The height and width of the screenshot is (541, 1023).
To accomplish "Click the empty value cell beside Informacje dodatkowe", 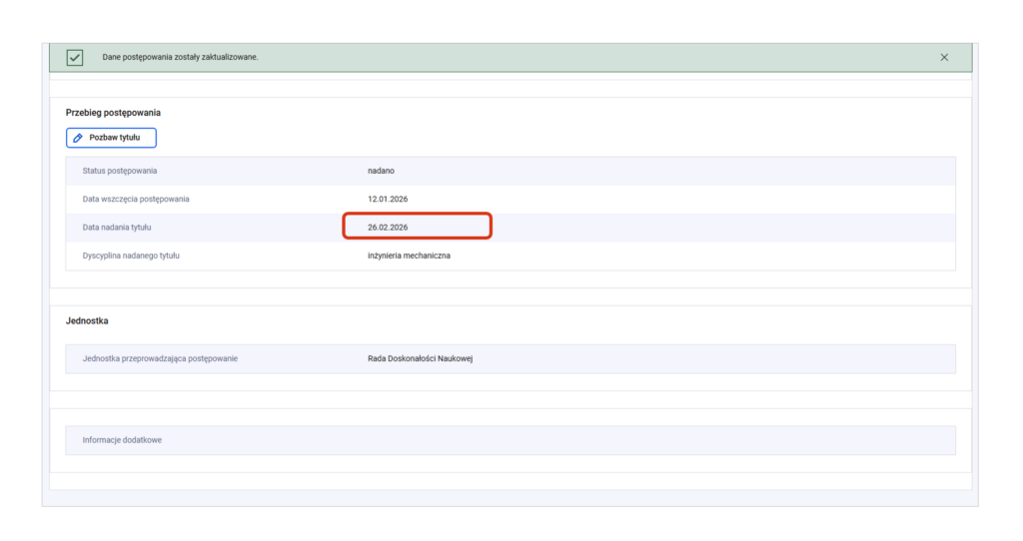I will (x=599, y=440).
